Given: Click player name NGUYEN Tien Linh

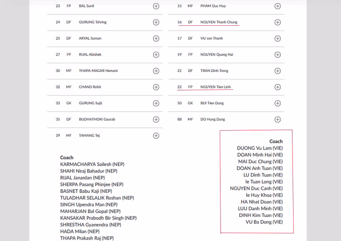Looking at the screenshot, I should 216,87.
